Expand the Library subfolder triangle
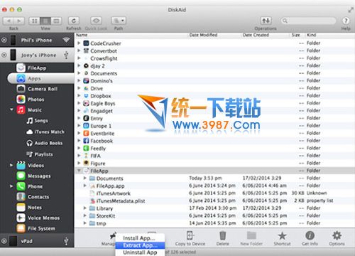Screen dimensions: 355x256 click(x=85, y=208)
